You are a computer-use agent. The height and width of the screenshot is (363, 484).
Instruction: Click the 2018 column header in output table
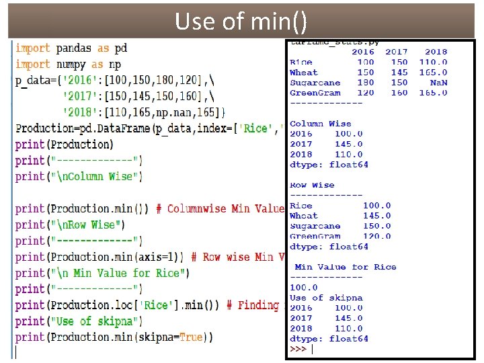point(436,52)
